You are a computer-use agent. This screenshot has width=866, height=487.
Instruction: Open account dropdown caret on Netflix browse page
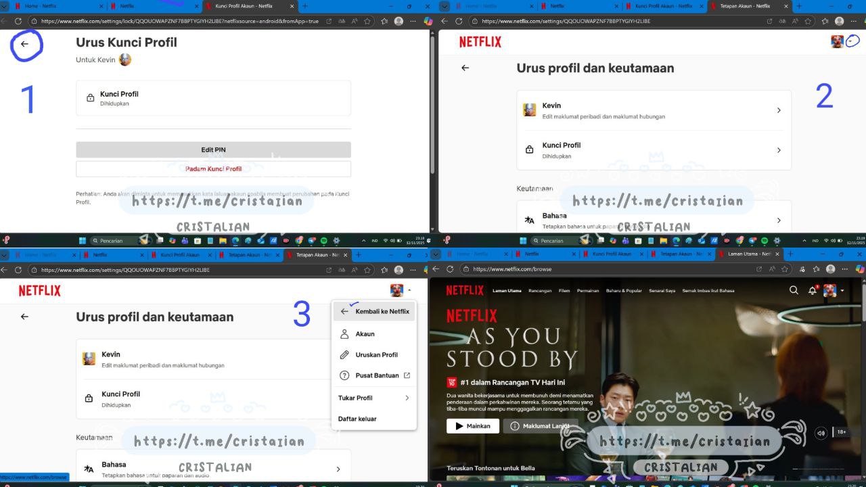pyautogui.click(x=842, y=291)
